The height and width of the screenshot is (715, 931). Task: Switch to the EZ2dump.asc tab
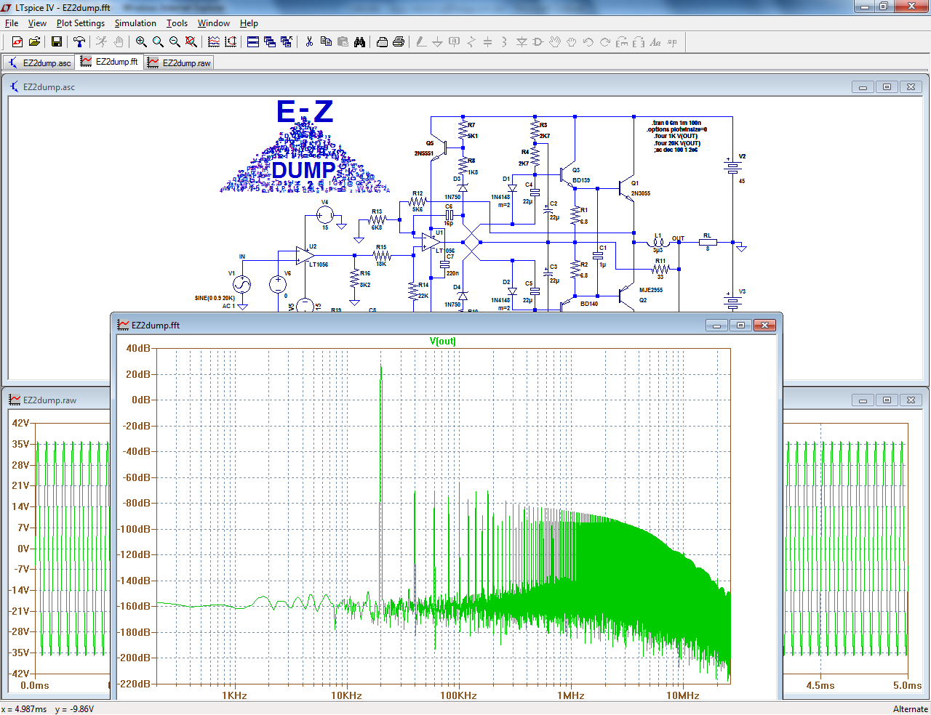[x=39, y=63]
